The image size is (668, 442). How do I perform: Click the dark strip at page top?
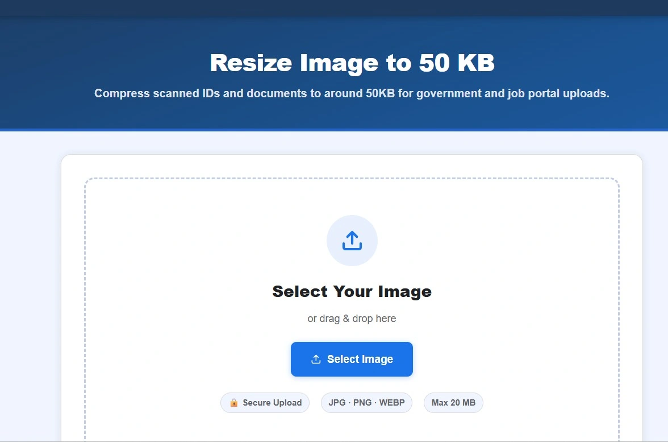click(x=334, y=8)
